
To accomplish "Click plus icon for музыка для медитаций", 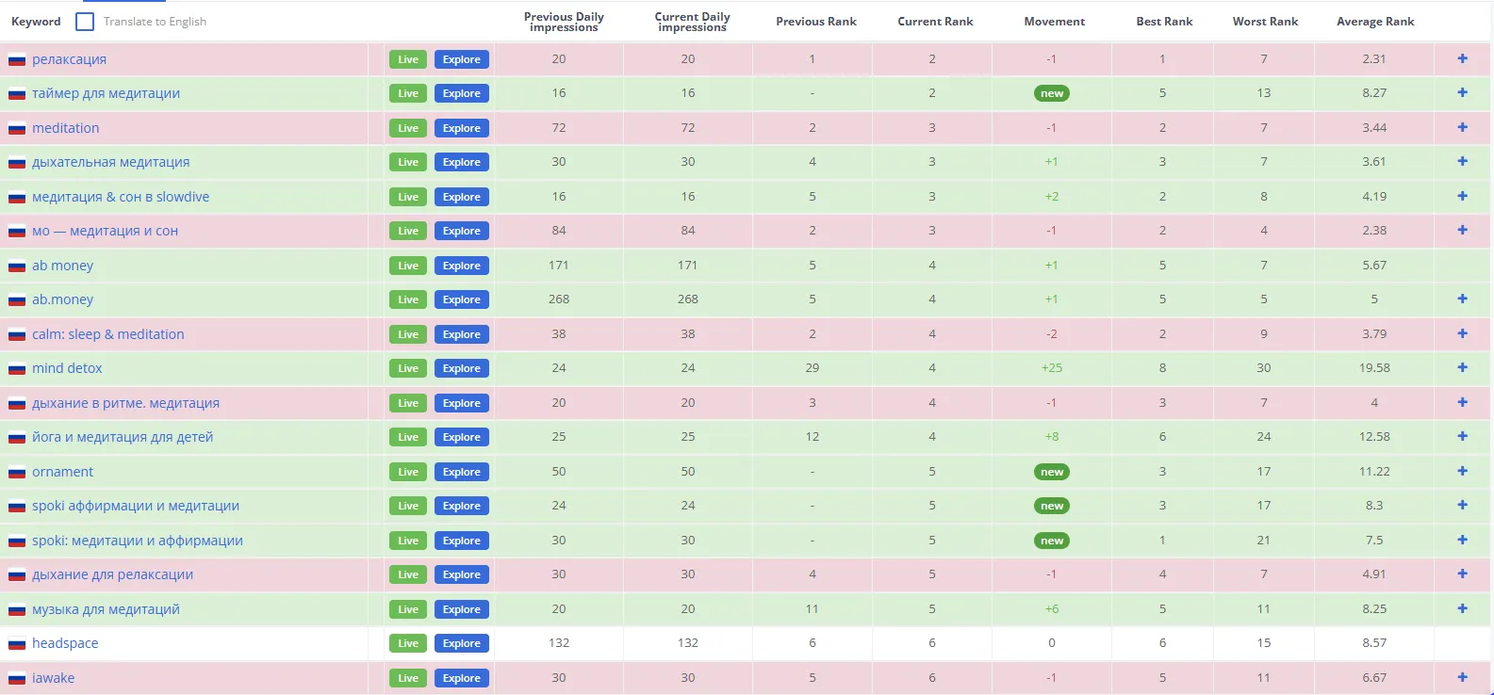I will tap(1462, 608).
